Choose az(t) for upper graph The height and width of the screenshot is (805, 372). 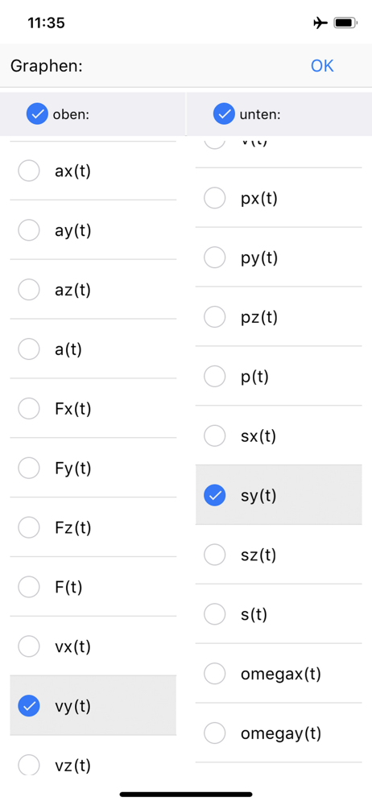click(x=93, y=290)
